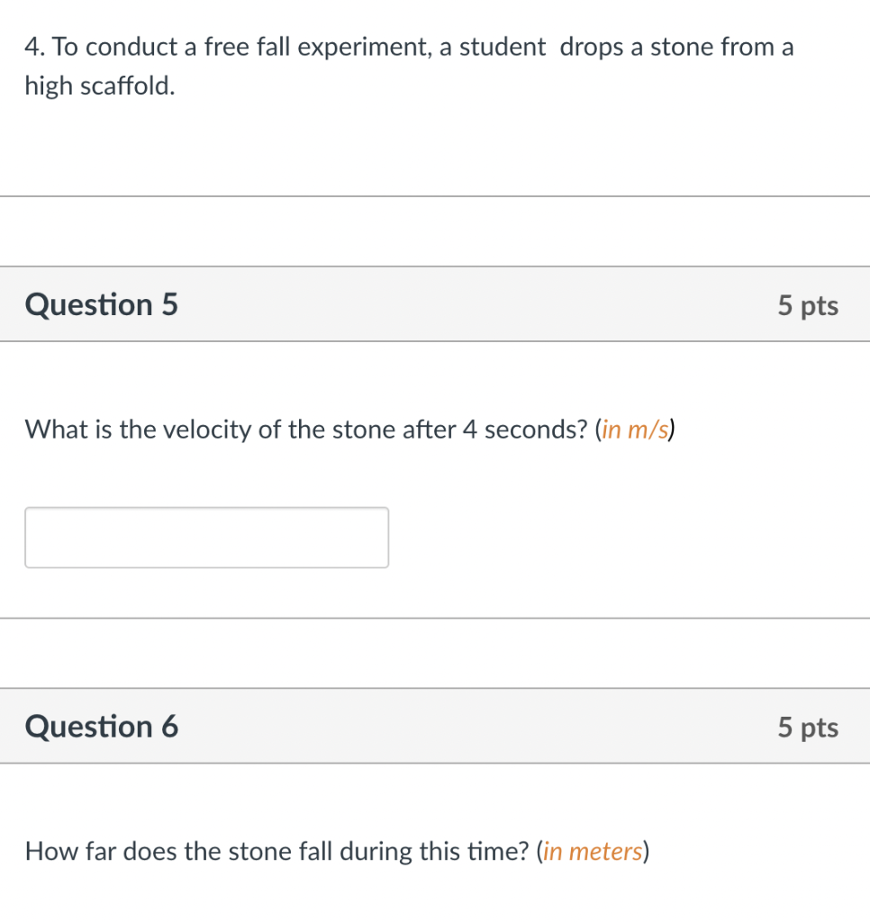Viewport: 870px width, 922px height.
Task: Click the word "drops" in the problem statement
Action: (x=590, y=48)
